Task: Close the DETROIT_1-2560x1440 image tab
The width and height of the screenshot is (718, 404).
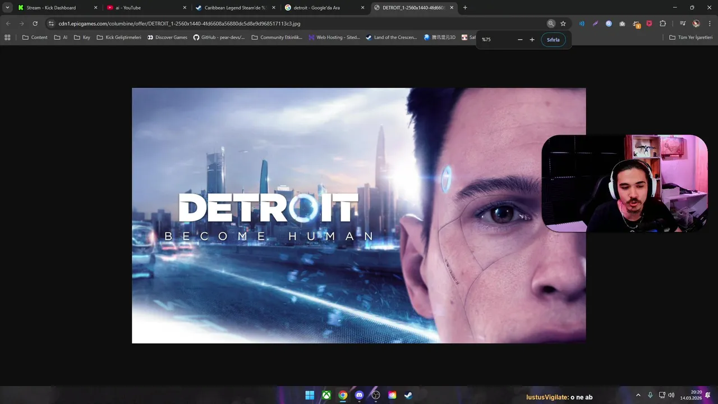Action: coord(452,8)
